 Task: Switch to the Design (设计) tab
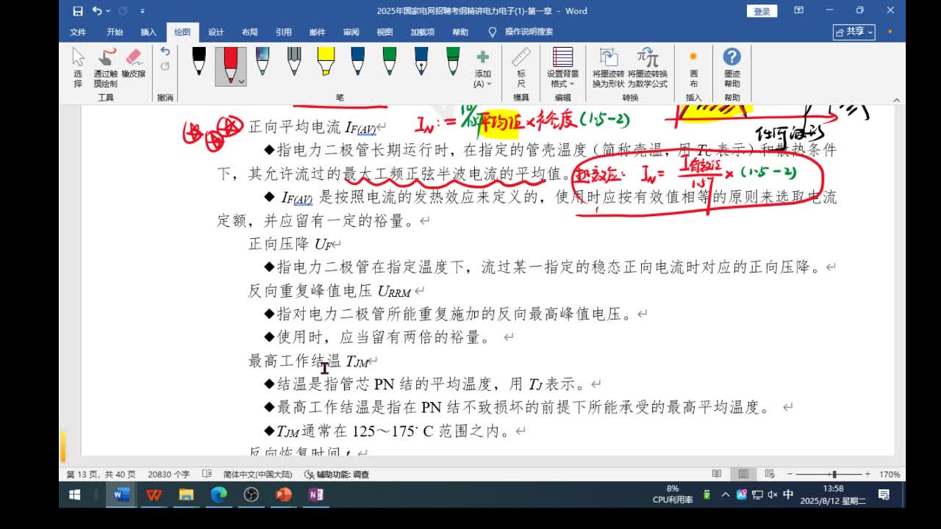216,32
